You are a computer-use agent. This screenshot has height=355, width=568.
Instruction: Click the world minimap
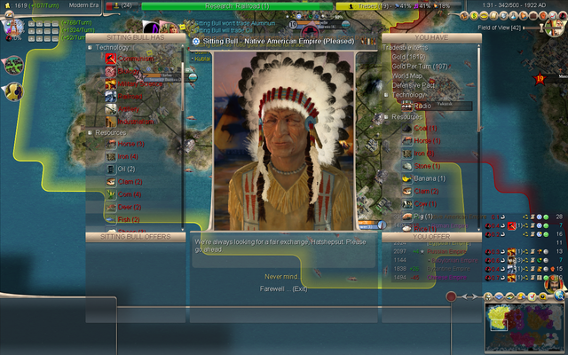pos(525,328)
